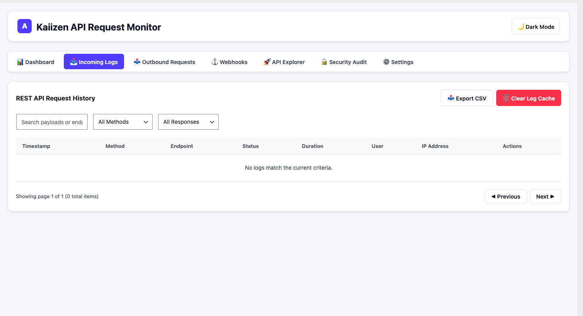Open the Webhooks tab
Screen dimensions: 583x316
pyautogui.click(x=229, y=62)
